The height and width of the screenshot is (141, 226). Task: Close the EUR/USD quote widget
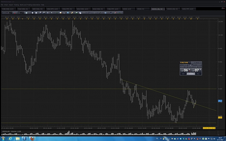point(201,62)
